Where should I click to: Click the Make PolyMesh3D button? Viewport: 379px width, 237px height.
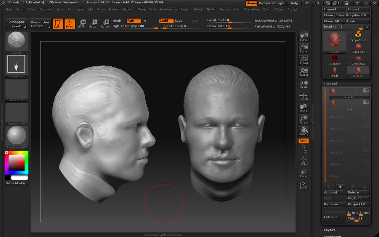pos(352,15)
